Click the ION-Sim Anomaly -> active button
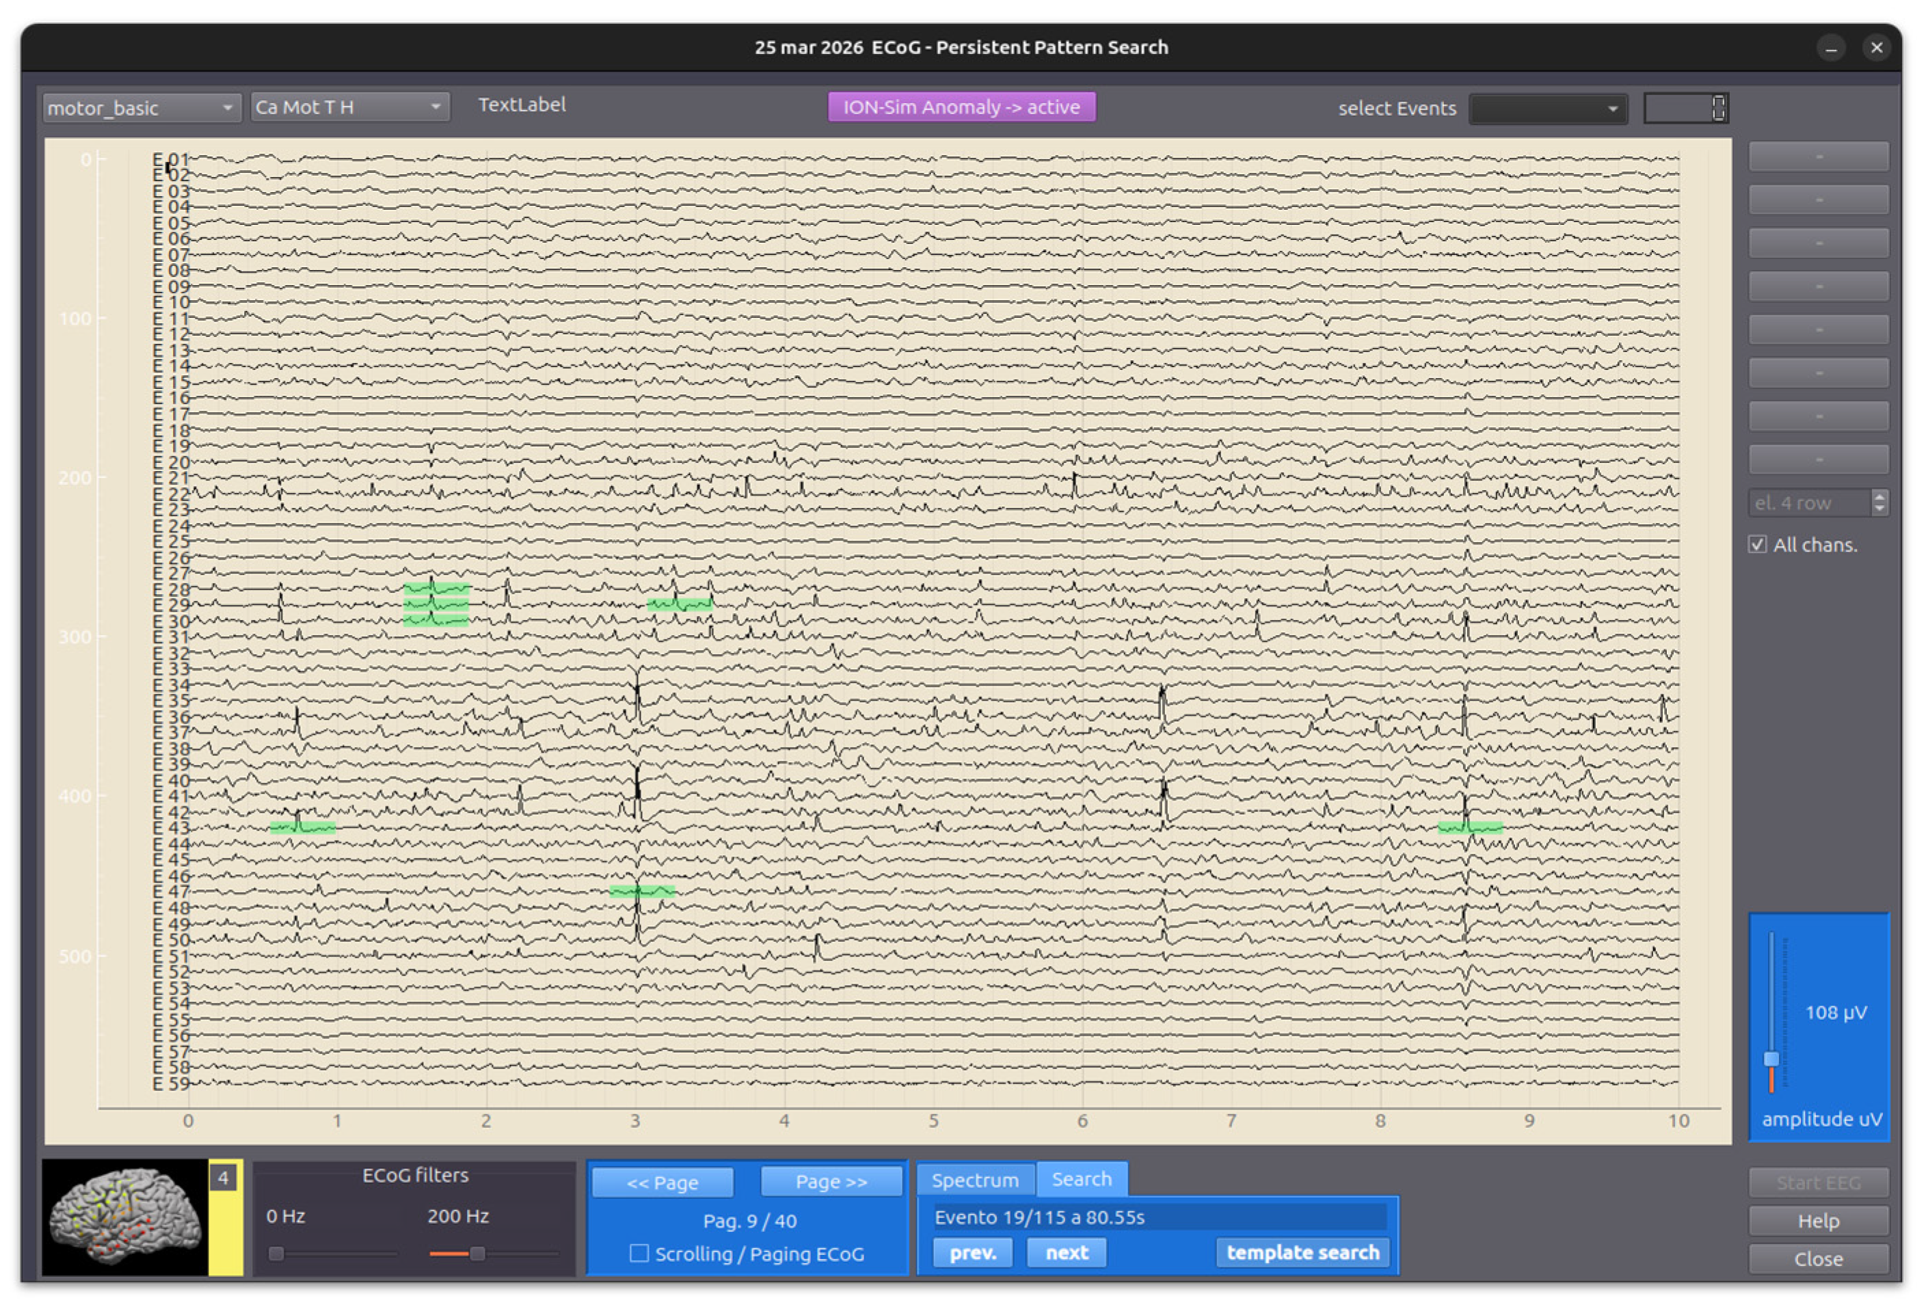This screenshot has height=1307, width=1926. coord(961,107)
